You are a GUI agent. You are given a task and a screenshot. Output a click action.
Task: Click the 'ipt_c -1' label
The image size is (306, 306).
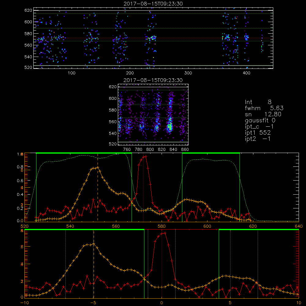pos(259,127)
